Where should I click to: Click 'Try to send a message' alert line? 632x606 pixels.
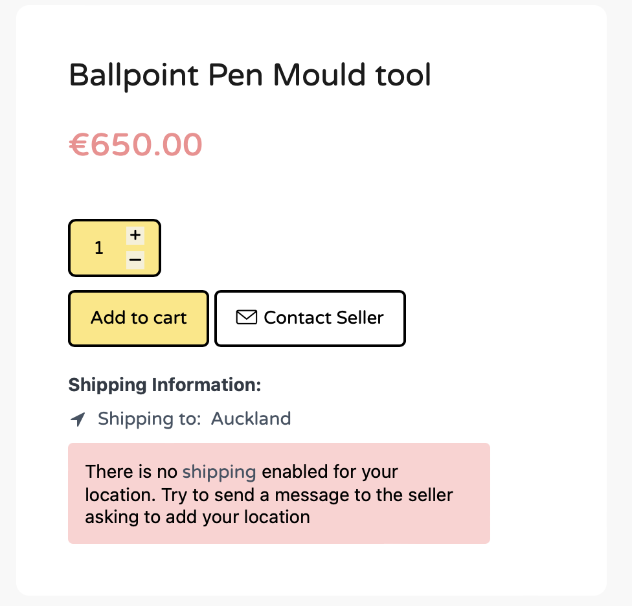[269, 495]
